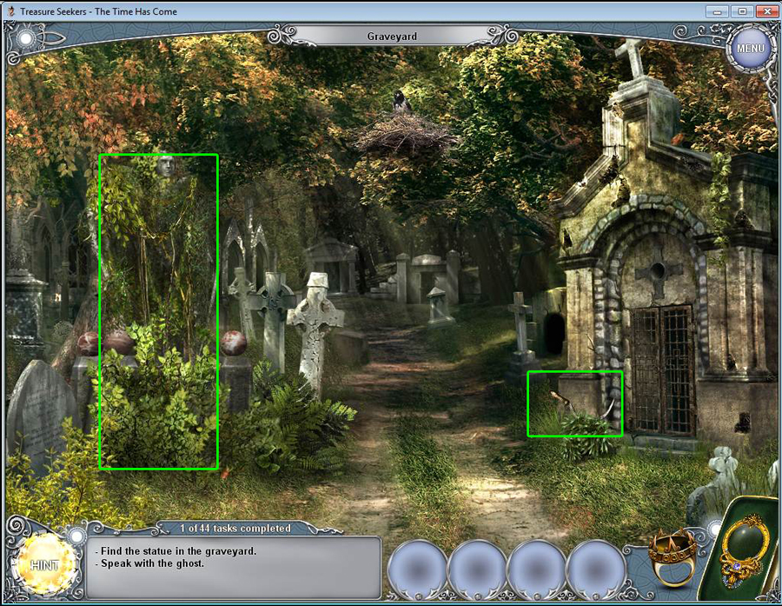Click the crow sitting in nest

(401, 103)
